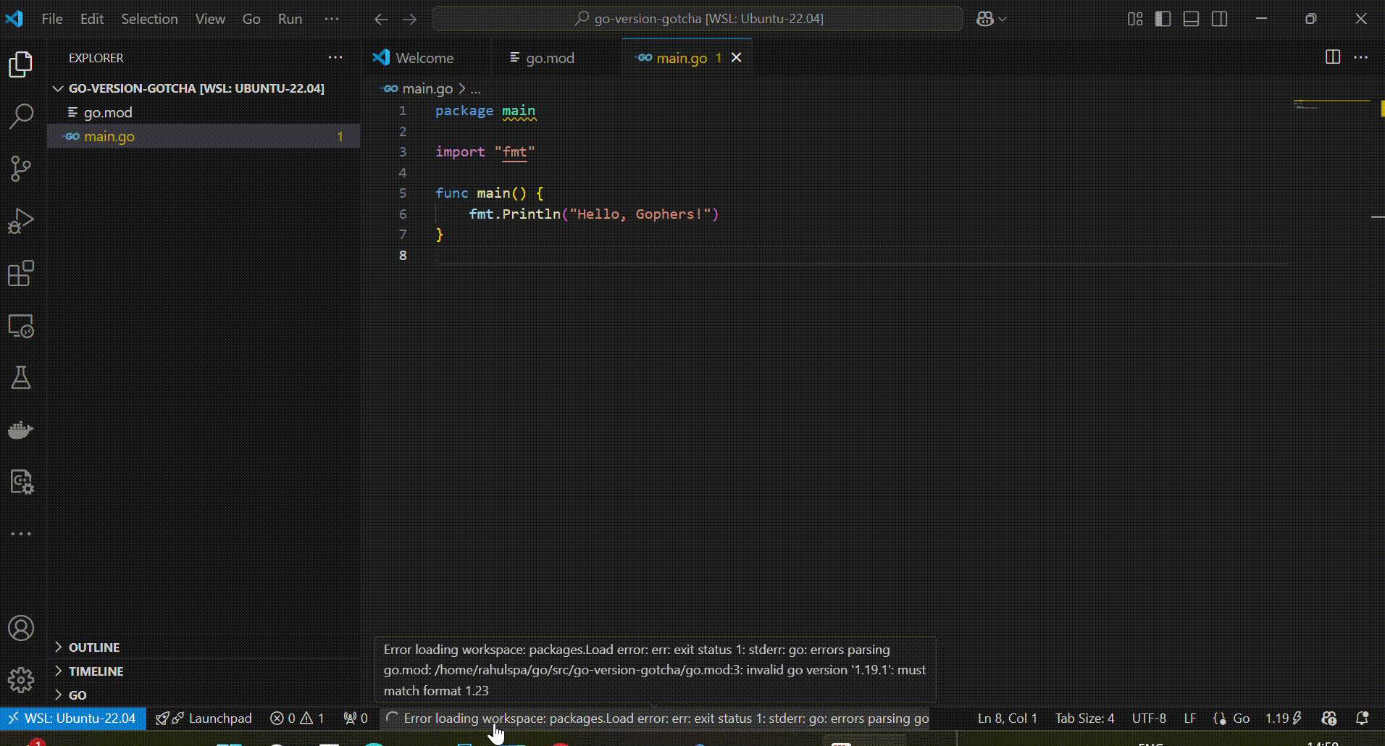The width and height of the screenshot is (1385, 746).
Task: Open the Remote Explorer view
Action: [21, 327]
